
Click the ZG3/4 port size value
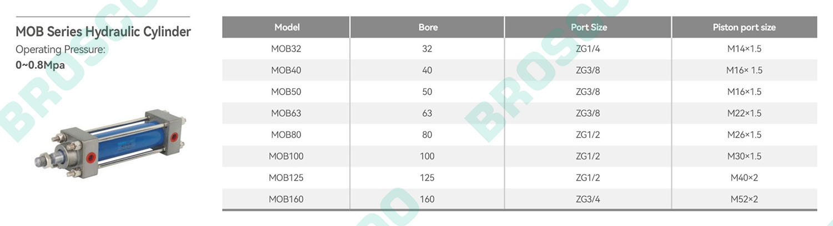click(588, 199)
